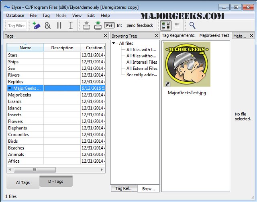Click the I-beam tag operator icon
257x202 pixels.
point(71,26)
